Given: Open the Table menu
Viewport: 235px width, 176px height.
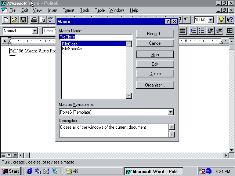Looking at the screenshot, I should pyautogui.click(x=100, y=10).
